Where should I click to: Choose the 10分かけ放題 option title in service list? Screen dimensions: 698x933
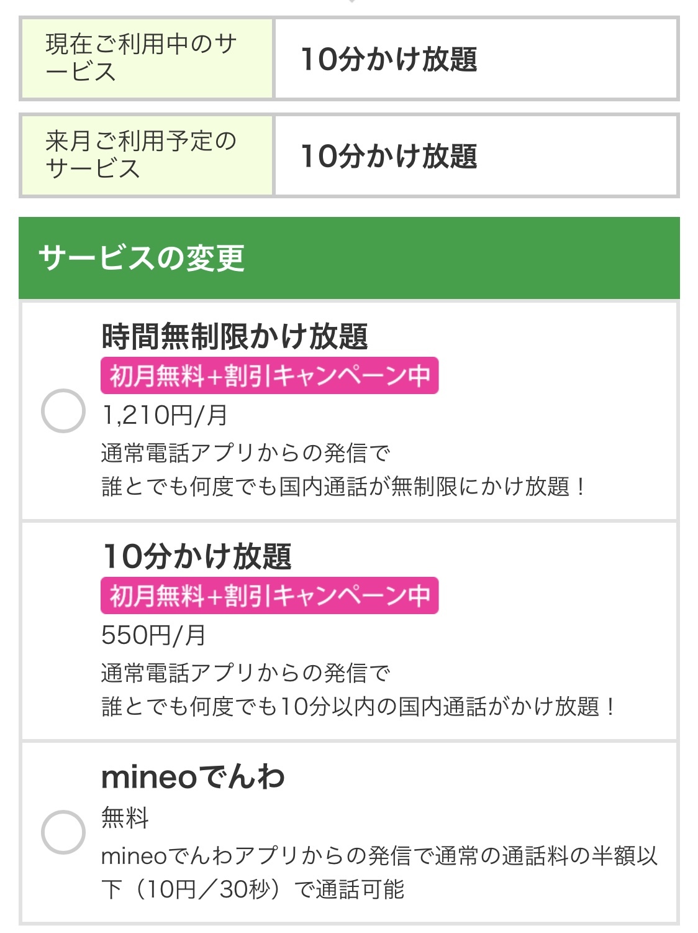(197, 556)
